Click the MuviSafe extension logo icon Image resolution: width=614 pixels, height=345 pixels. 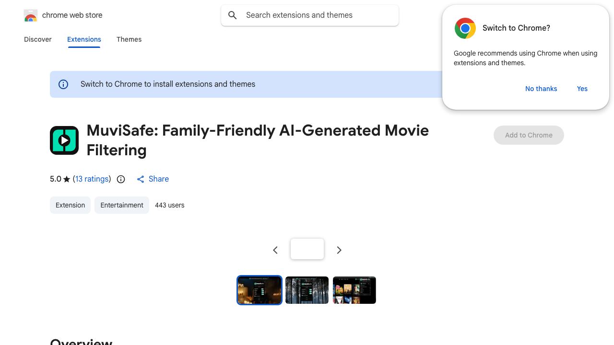(64, 140)
